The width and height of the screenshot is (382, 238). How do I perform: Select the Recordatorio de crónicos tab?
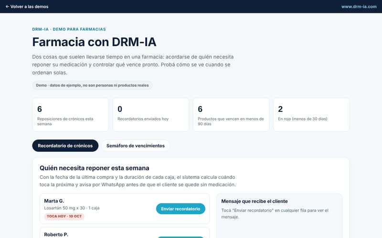coord(65,146)
